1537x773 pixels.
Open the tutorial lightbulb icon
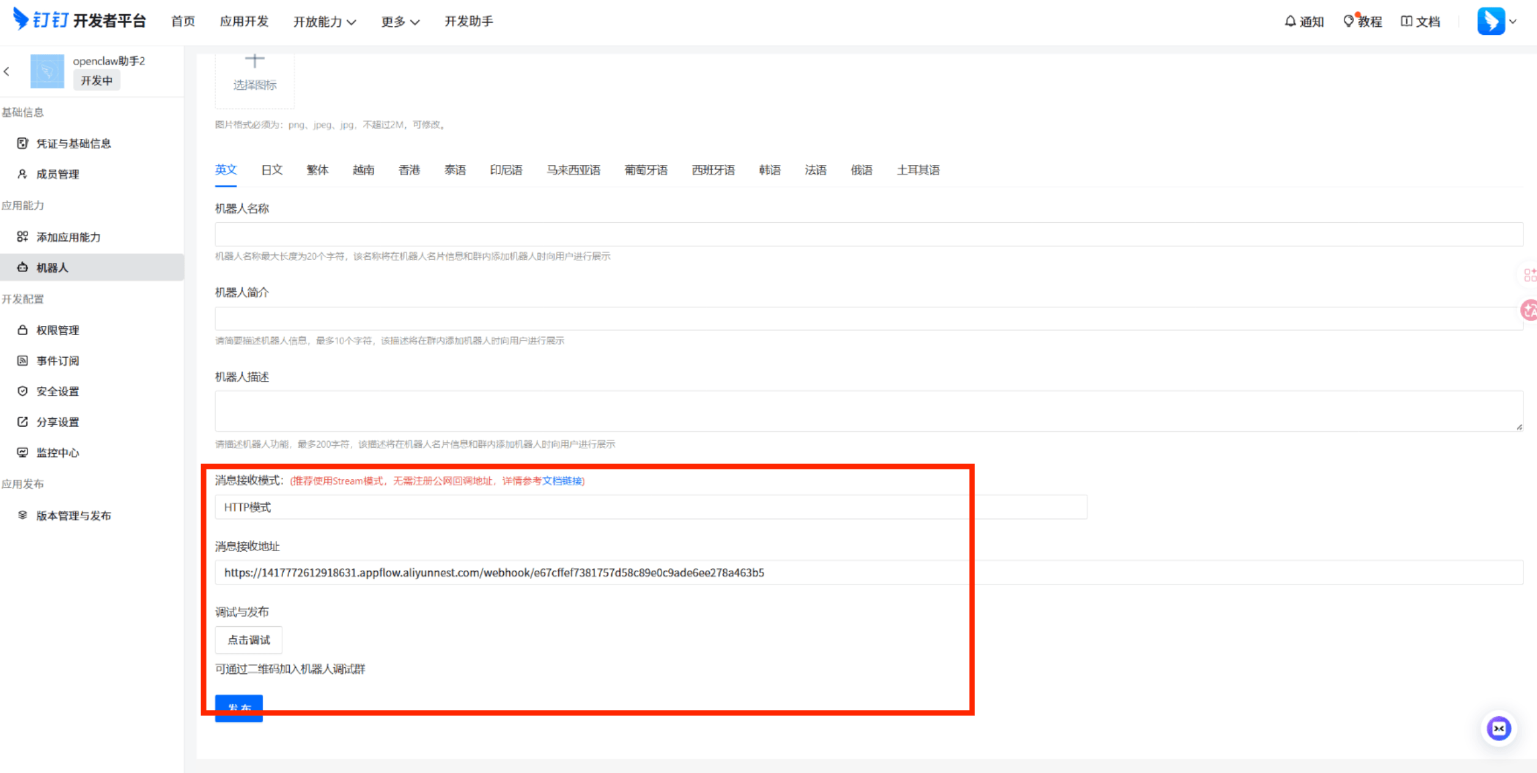pos(1348,21)
